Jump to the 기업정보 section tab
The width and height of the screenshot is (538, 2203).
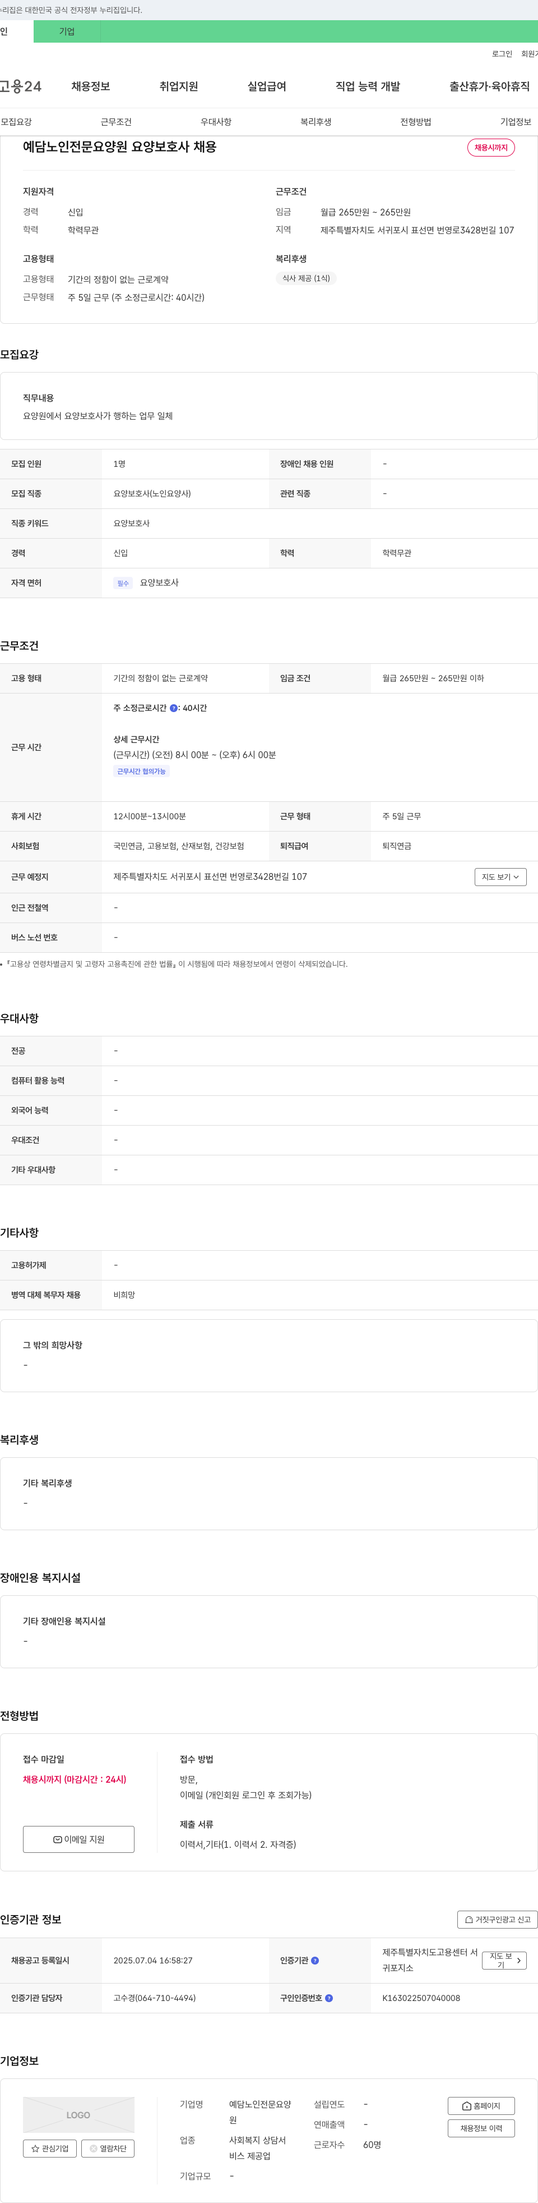[x=516, y=122]
